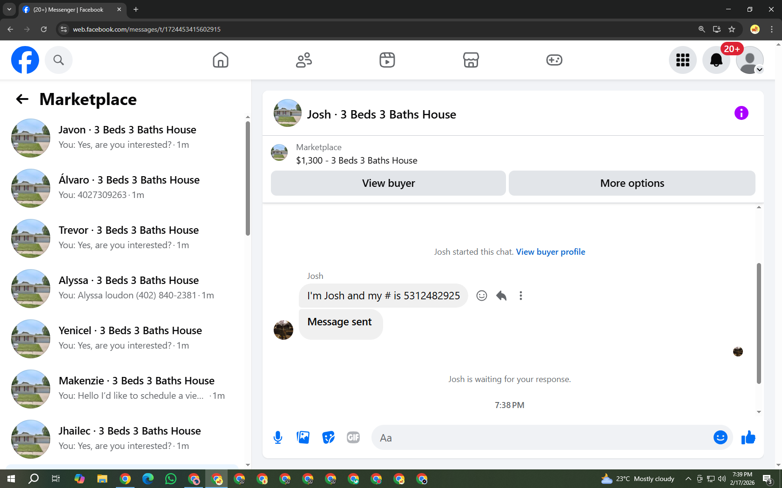Viewport: 782px width, 488px height.
Task: Click the $1,300 listing thumbnail
Action: pyautogui.click(x=279, y=152)
